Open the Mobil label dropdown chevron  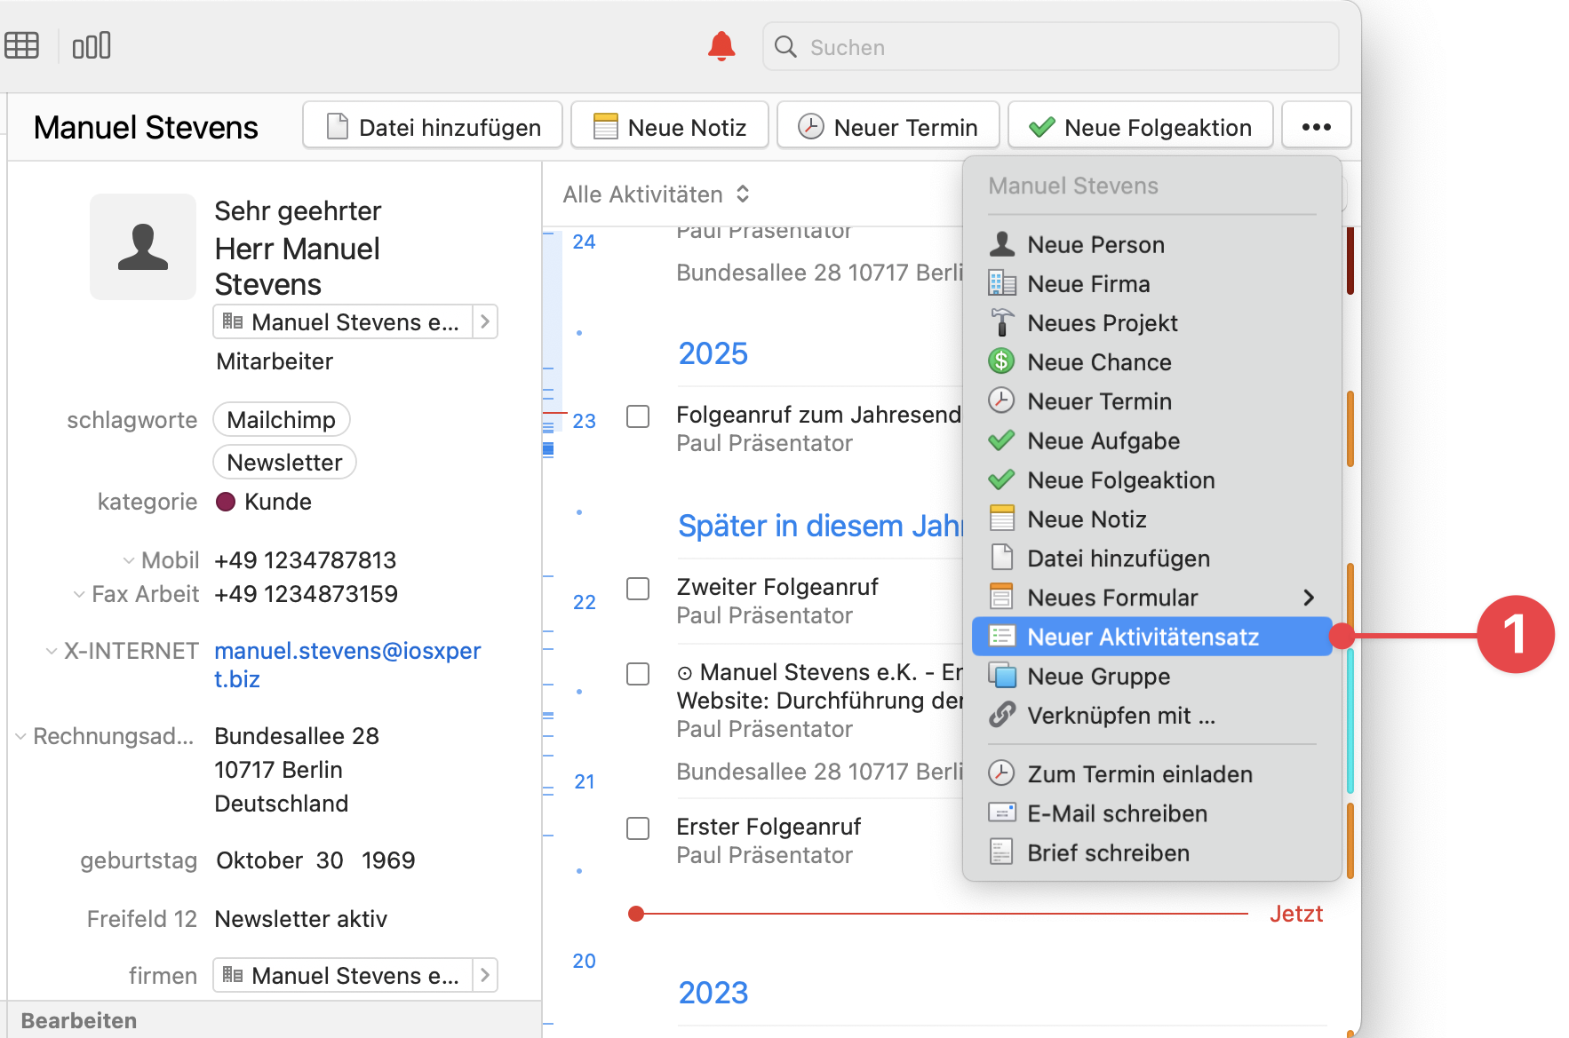129,560
